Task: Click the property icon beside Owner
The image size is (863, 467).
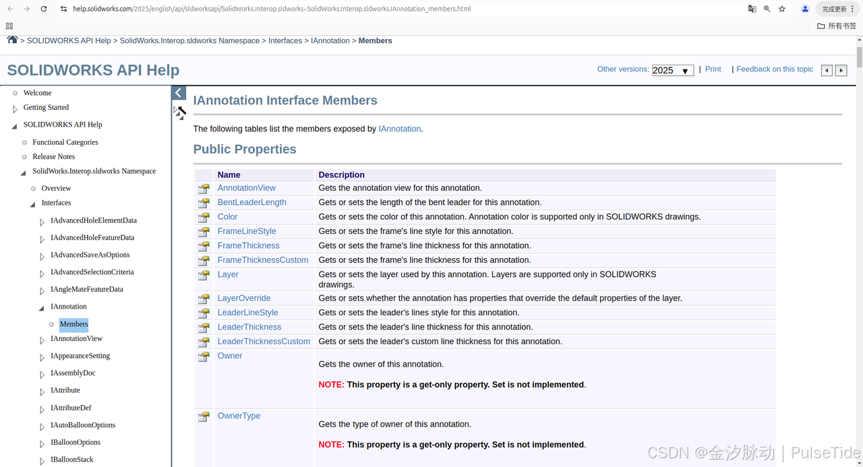Action: click(204, 356)
